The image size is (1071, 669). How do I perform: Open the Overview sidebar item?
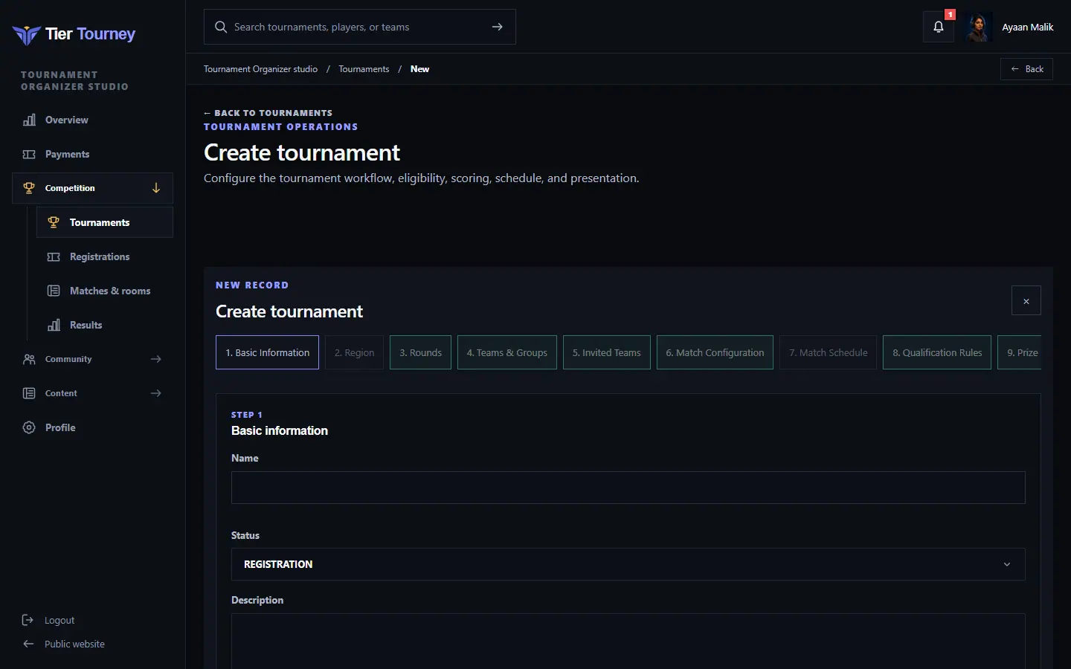point(92,120)
